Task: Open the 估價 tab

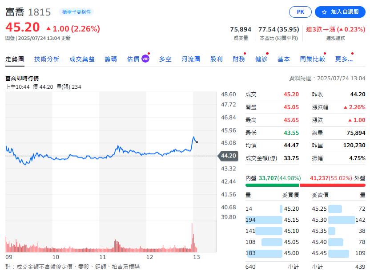Action: click(x=133, y=59)
